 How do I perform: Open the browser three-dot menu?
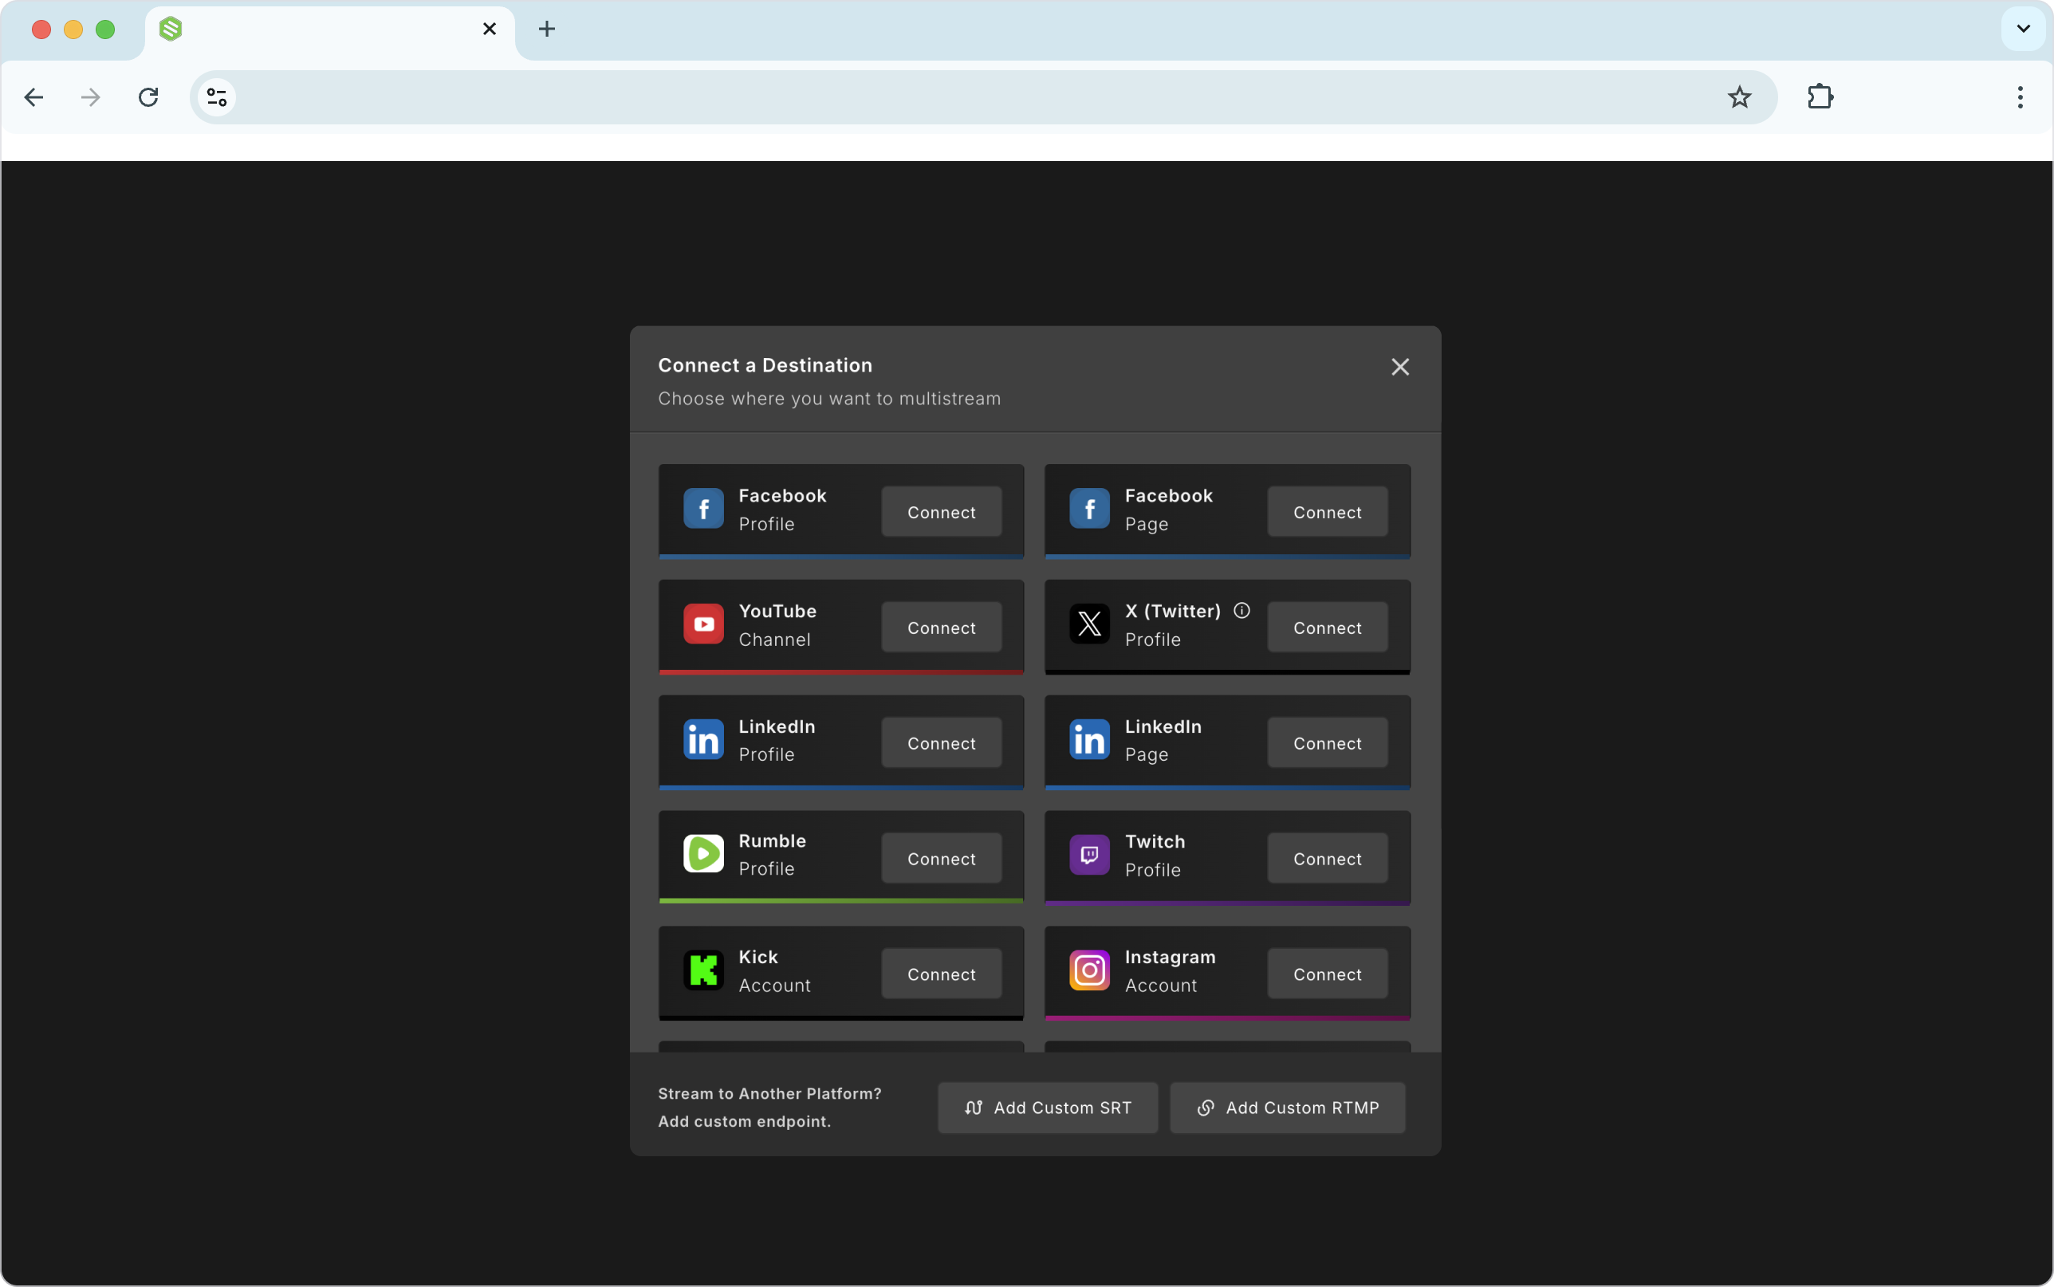point(2020,97)
